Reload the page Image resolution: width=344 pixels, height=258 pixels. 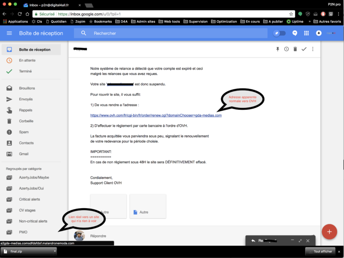pos(20,14)
